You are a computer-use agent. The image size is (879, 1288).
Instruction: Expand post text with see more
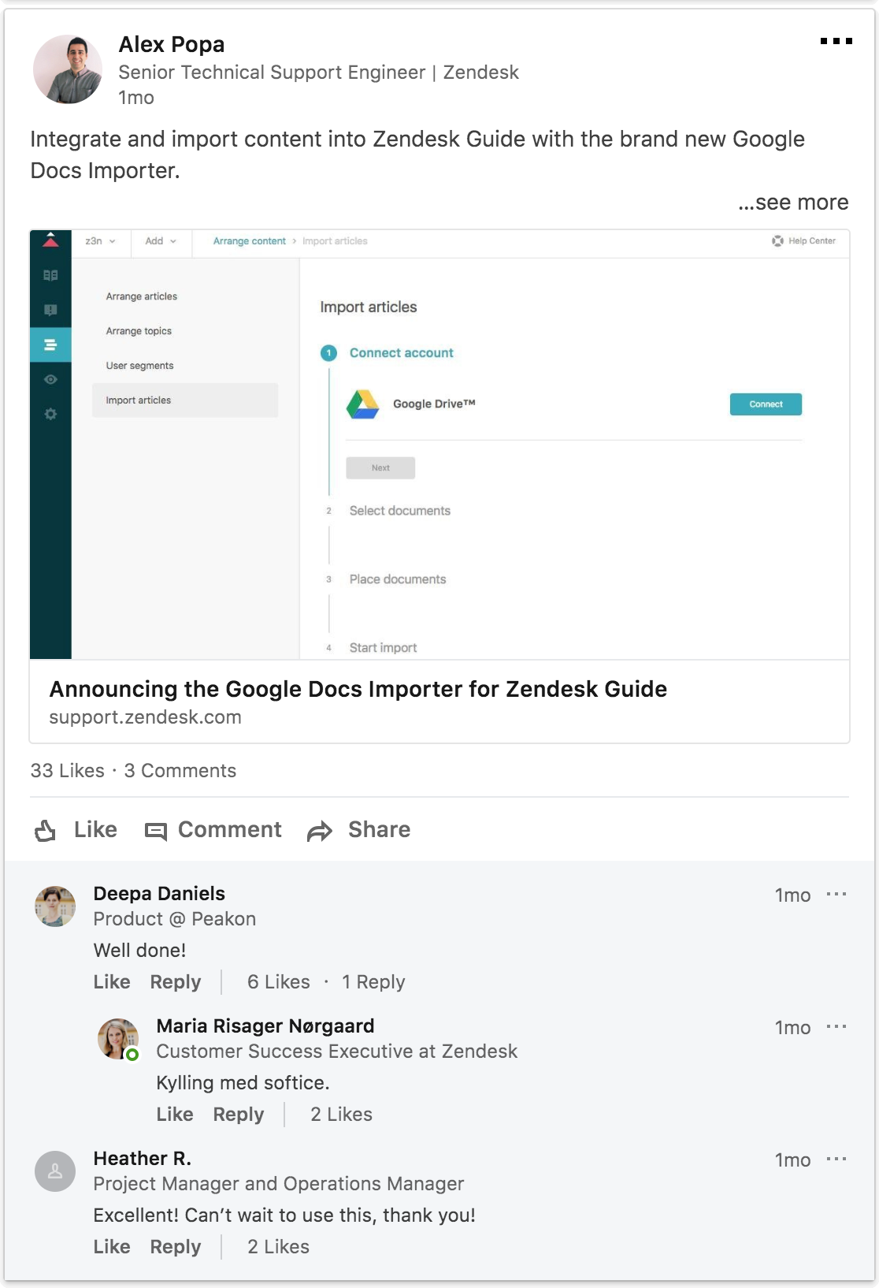793,203
